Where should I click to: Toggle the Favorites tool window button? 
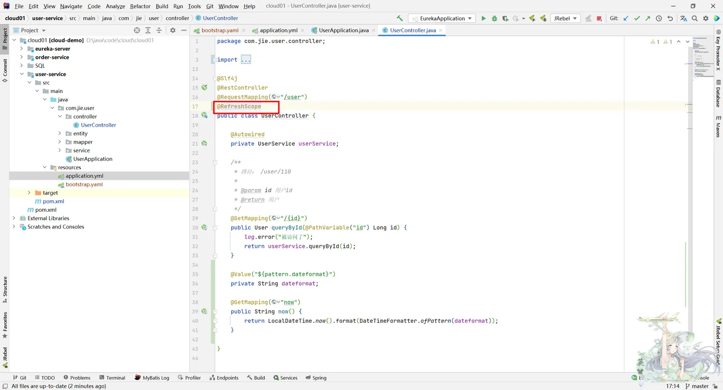pyautogui.click(x=5, y=325)
